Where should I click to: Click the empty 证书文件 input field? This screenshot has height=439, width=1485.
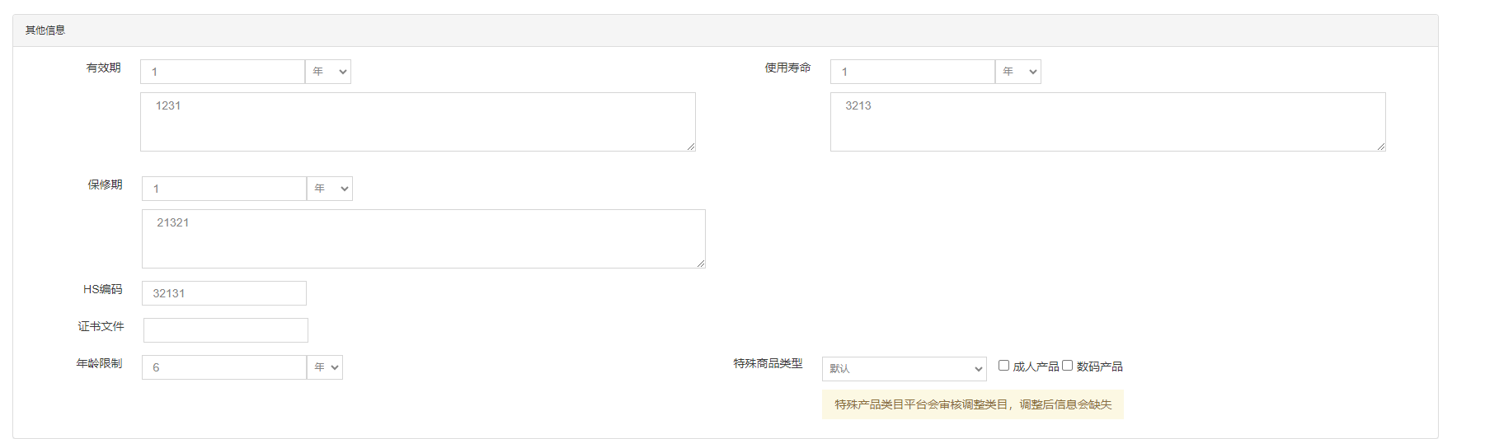[x=226, y=330]
